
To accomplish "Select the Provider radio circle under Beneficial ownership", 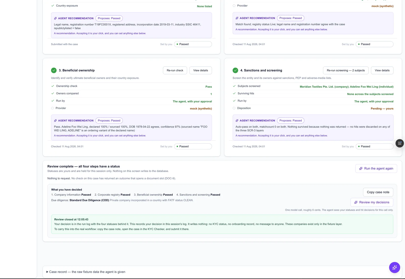I will click(52, 108).
